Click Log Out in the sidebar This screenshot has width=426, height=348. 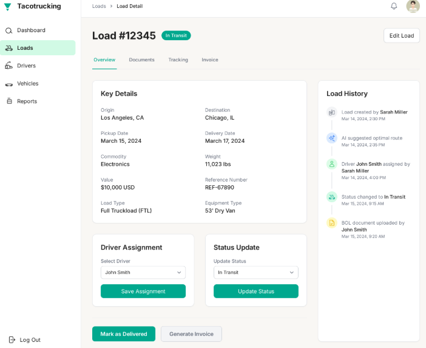pos(30,340)
